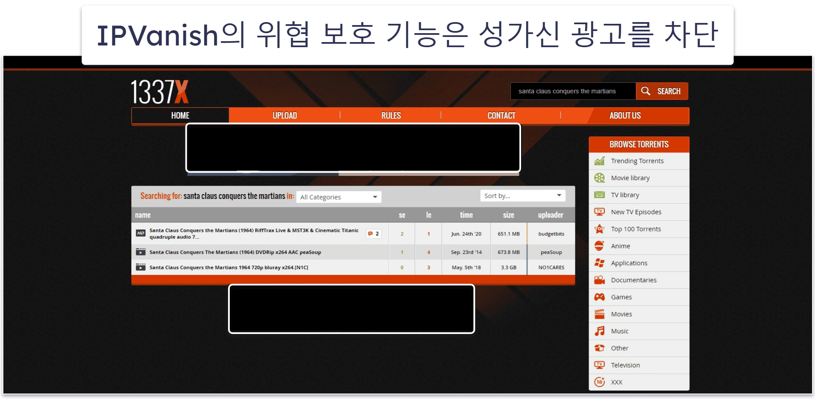Click the 1337X site logo
The width and height of the screenshot is (815, 399).
tap(160, 92)
